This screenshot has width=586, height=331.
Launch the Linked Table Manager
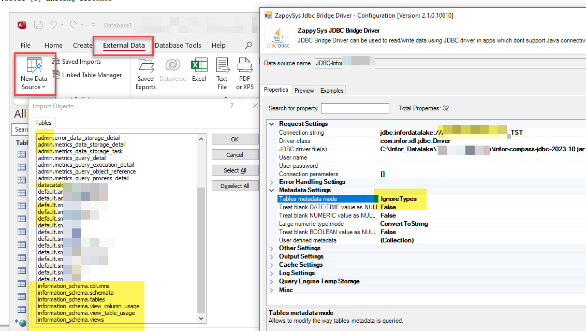87,75
